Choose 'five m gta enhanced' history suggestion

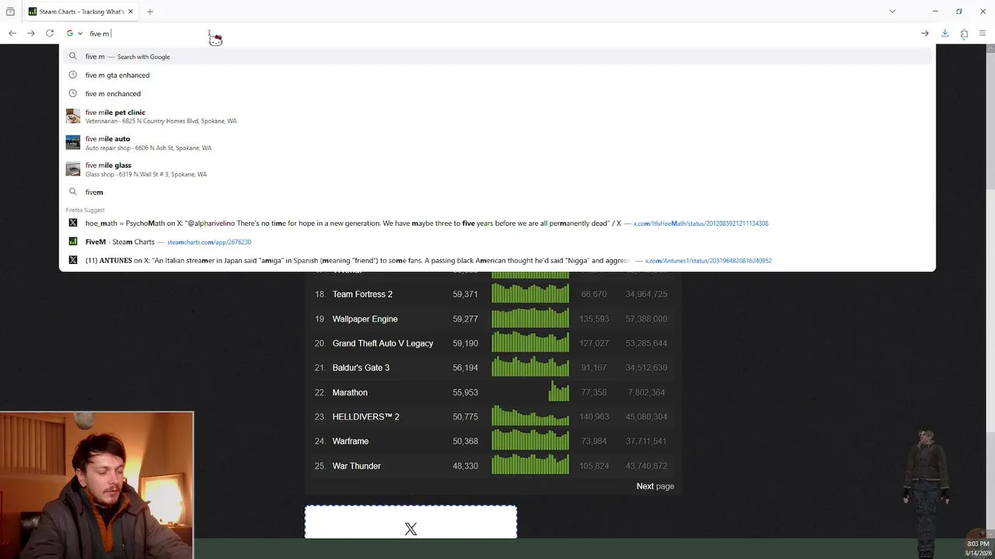tap(497, 75)
